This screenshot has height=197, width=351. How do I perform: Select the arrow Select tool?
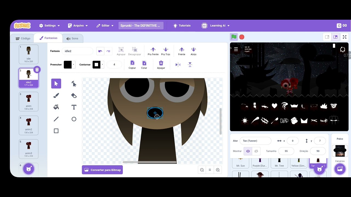coord(56,83)
